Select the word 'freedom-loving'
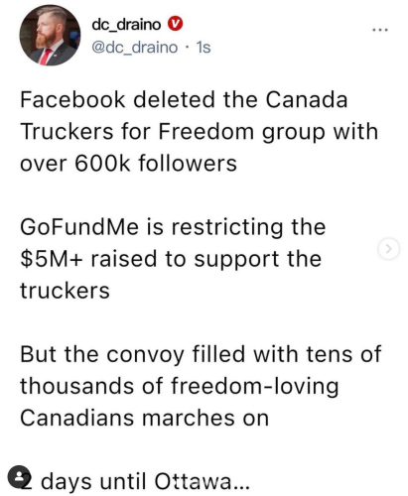Viewport: 408px width, 496px height. click(x=255, y=386)
